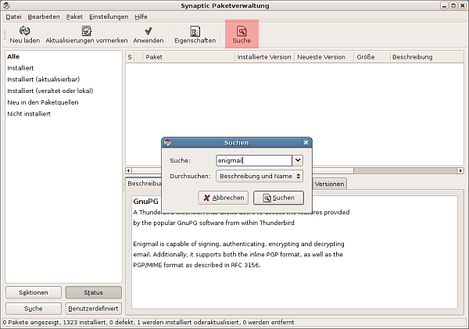The width and height of the screenshot is (469, 329).
Task: Open the Durchsuchen combo box
Action: pyautogui.click(x=260, y=176)
